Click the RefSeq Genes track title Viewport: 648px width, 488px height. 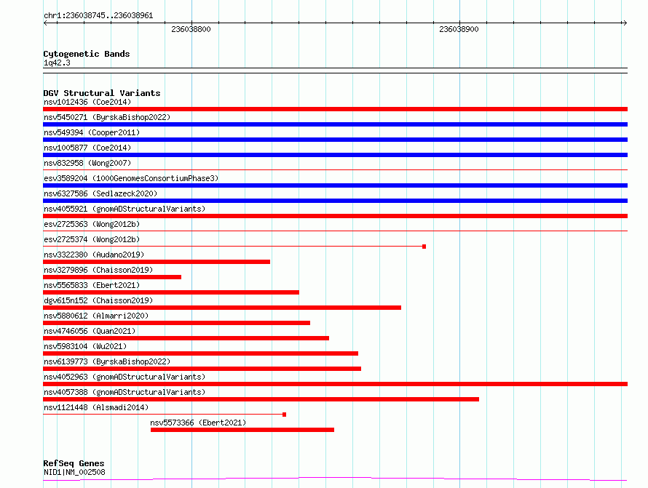click(x=74, y=463)
